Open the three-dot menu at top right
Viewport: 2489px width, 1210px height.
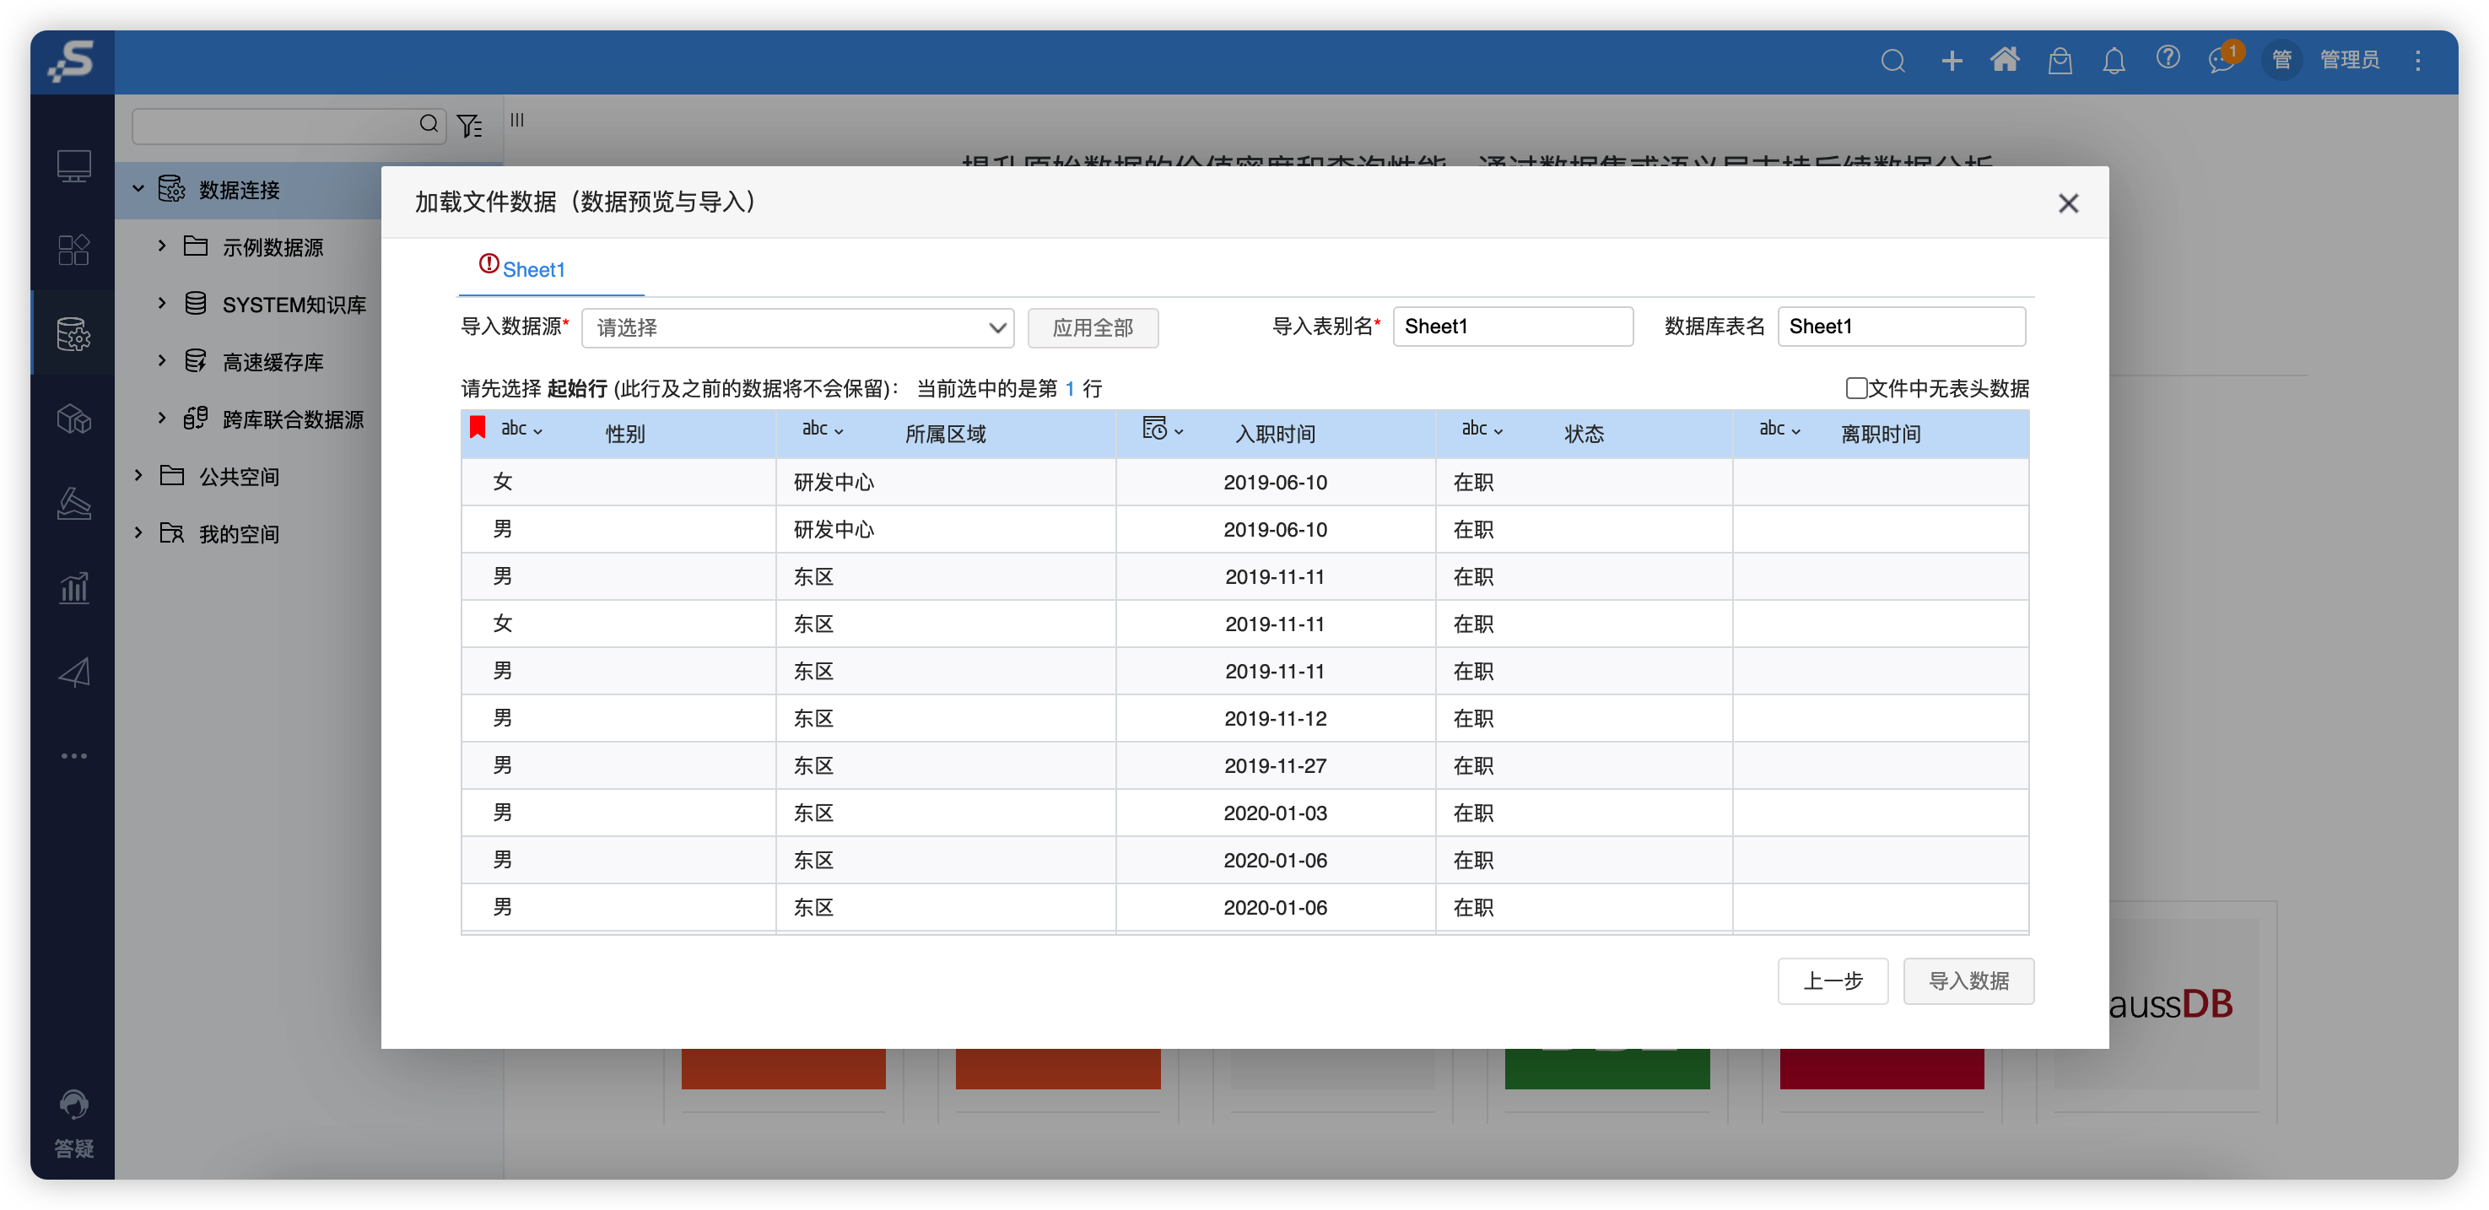pyautogui.click(x=2418, y=60)
